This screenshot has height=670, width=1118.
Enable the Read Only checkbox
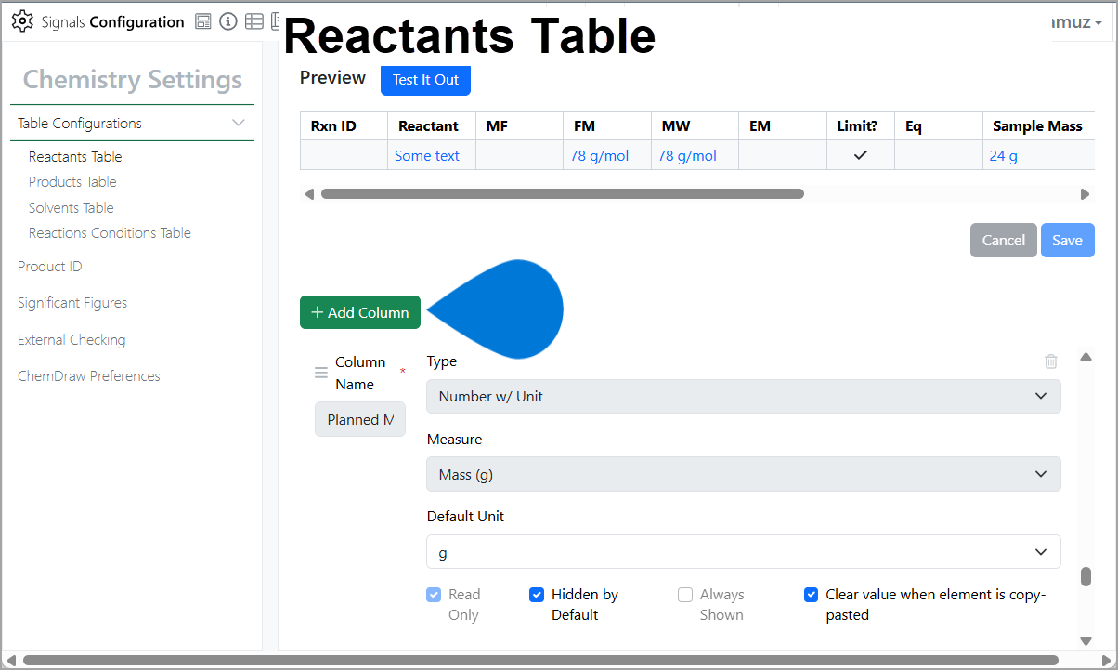(x=433, y=594)
